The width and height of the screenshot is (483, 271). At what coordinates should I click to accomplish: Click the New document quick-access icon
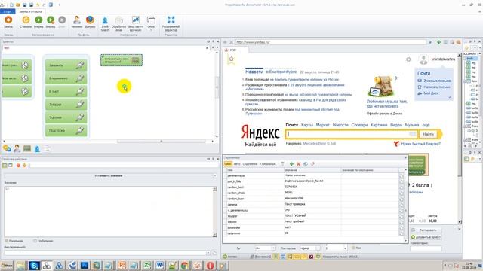tap(12, 5)
